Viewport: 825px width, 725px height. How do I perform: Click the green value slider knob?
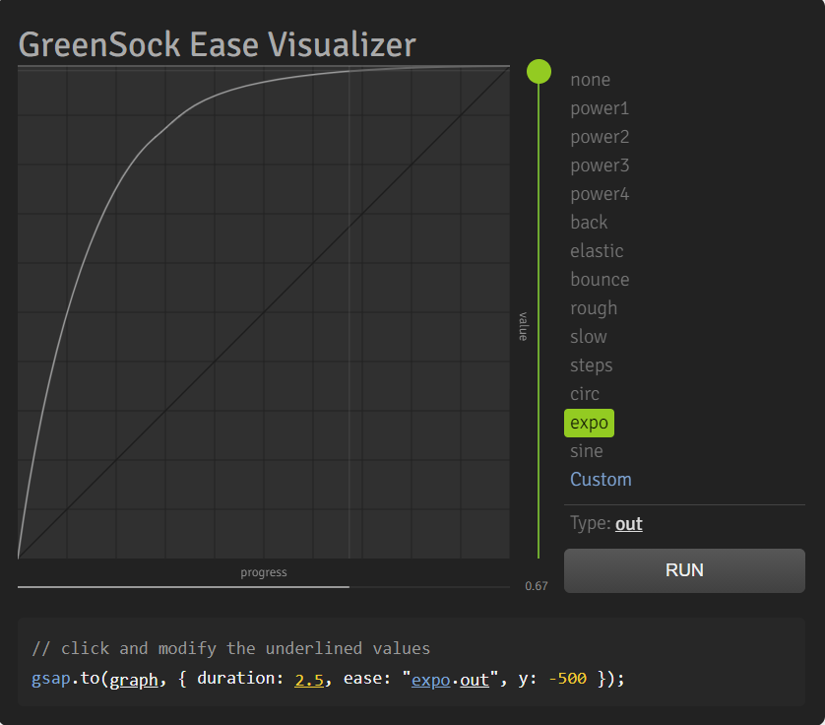pyautogui.click(x=539, y=72)
